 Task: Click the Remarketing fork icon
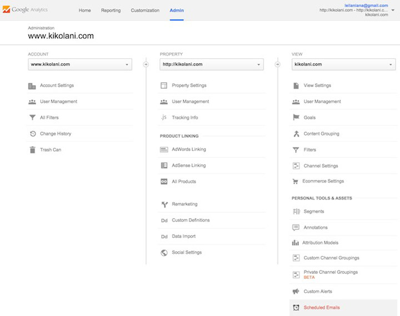[x=164, y=204]
